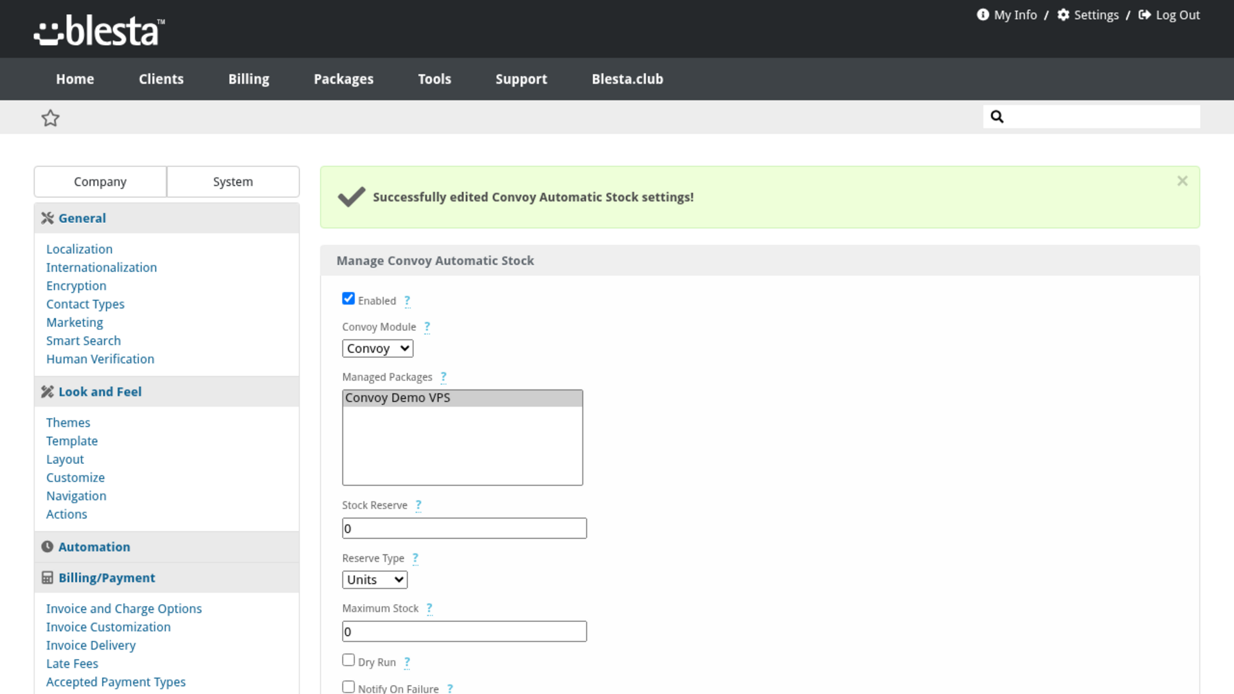Click the Settings gear icon
Image resolution: width=1234 pixels, height=694 pixels.
click(x=1064, y=15)
